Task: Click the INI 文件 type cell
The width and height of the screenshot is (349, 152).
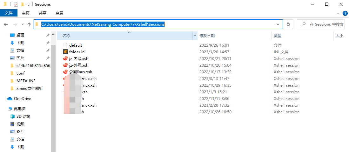Action: 281,52
